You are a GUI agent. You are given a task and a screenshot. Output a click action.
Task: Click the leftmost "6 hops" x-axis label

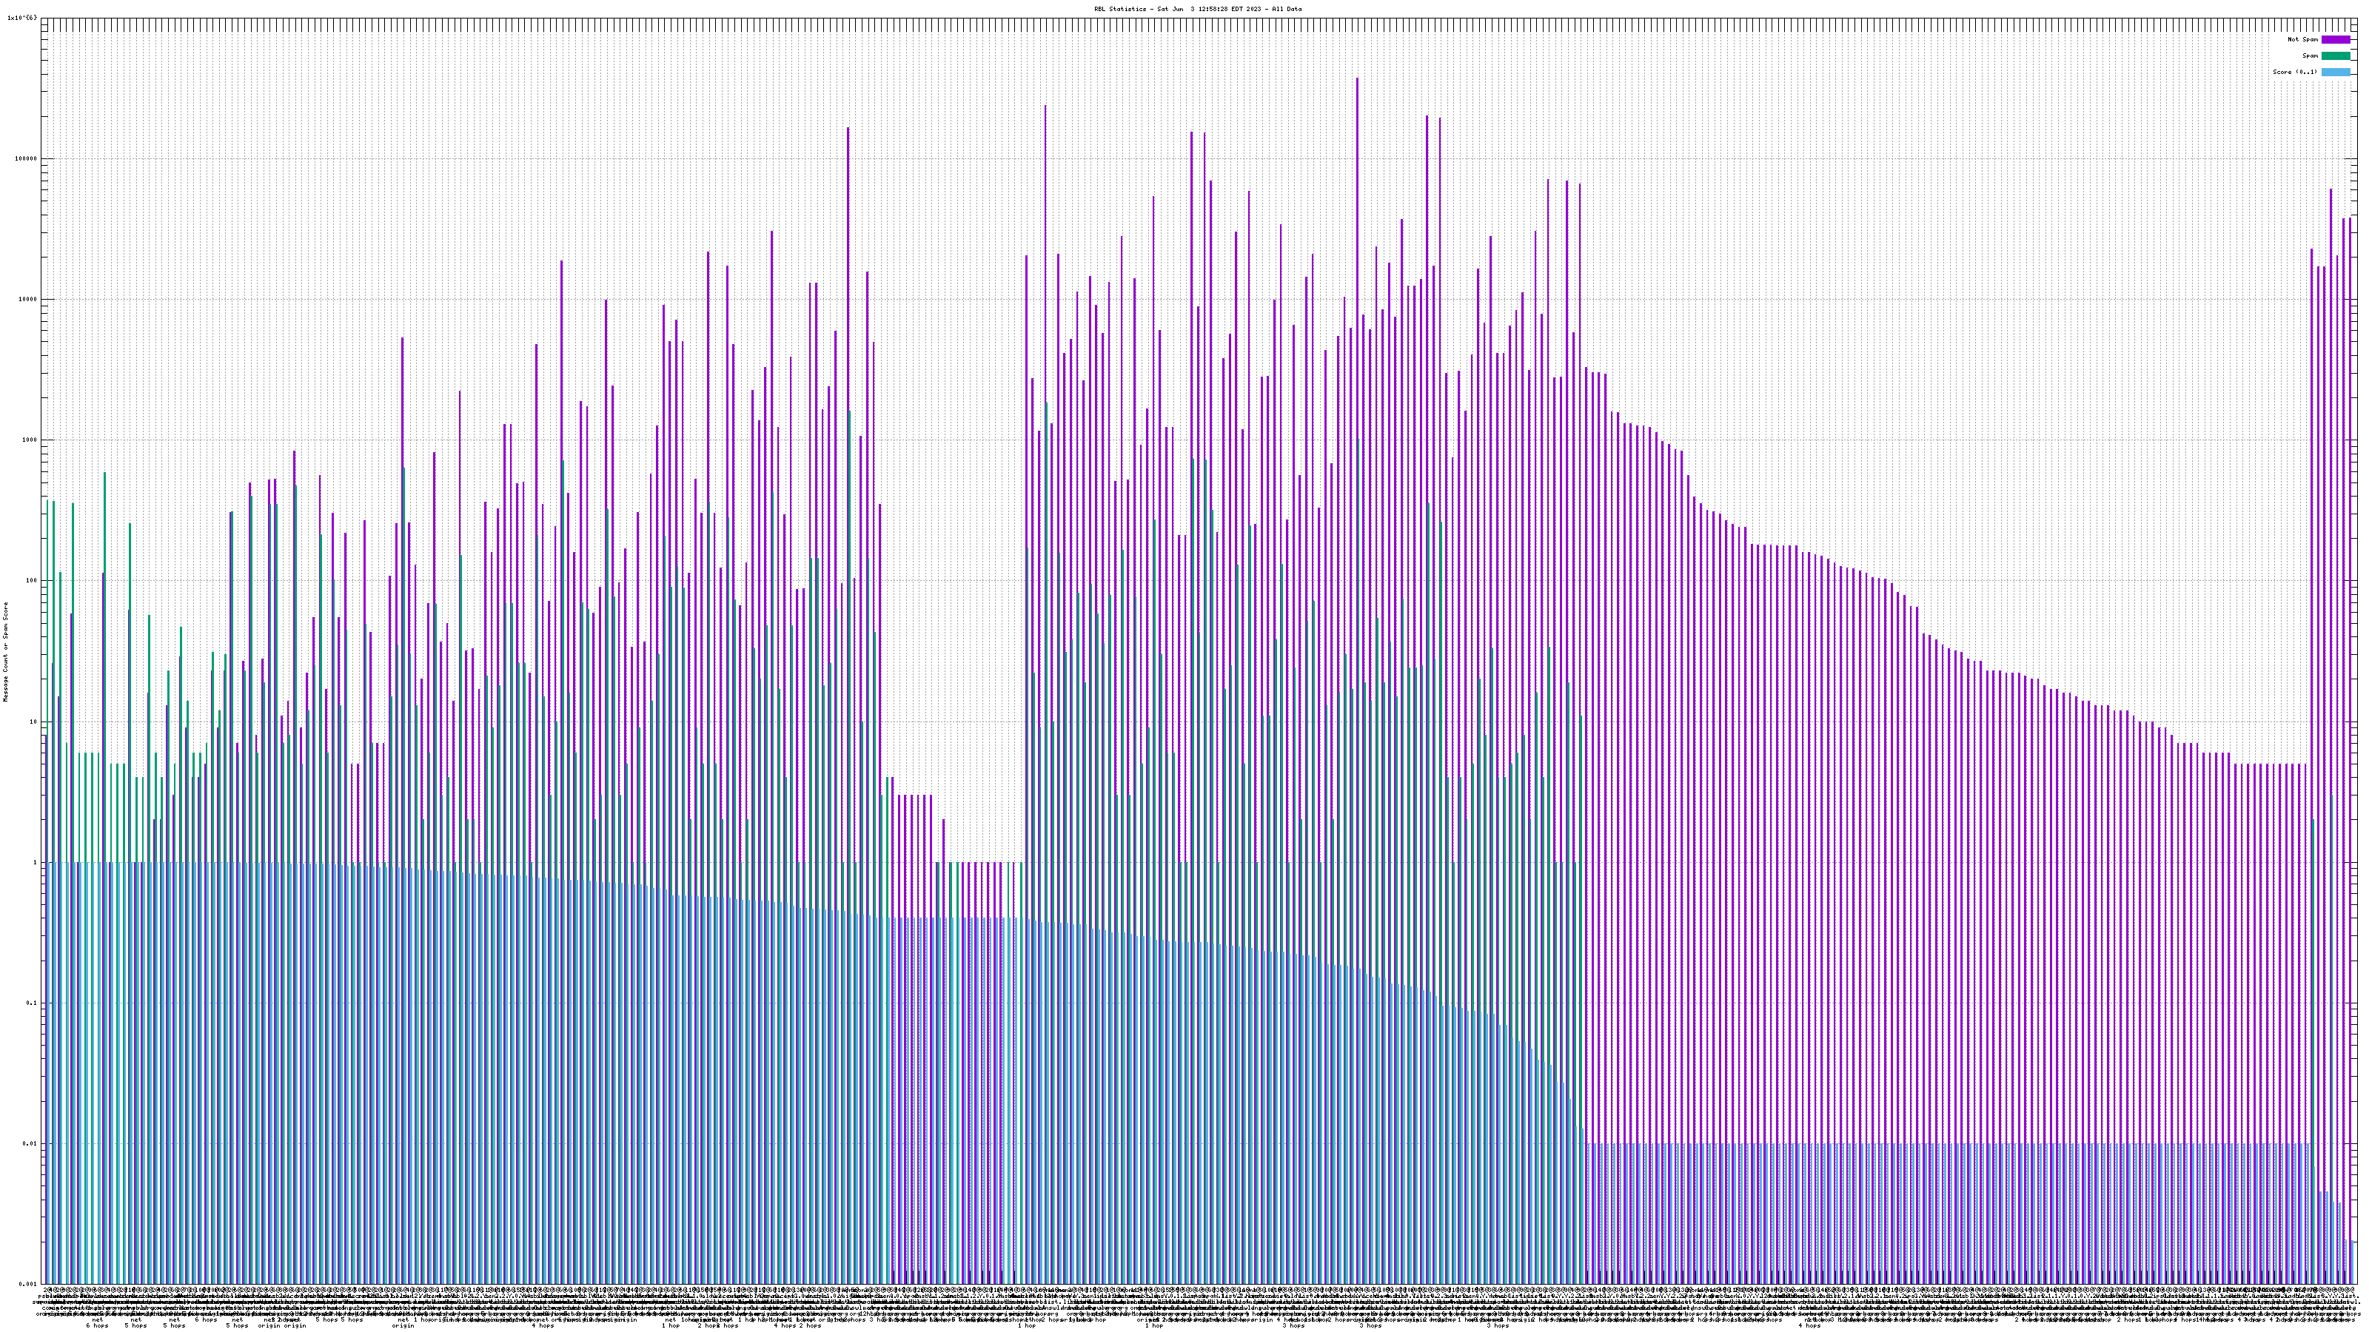coord(98,1325)
